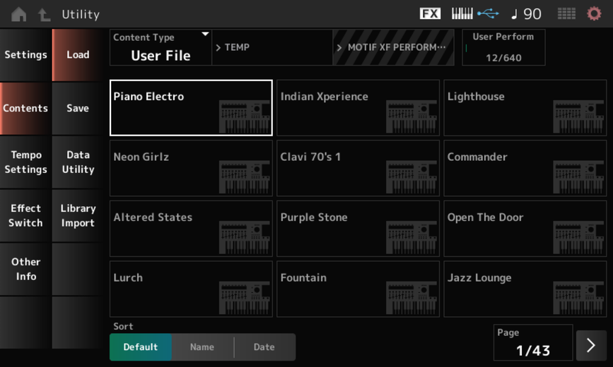The height and width of the screenshot is (367, 613).
Task: Open the tempo 90 setting
Action: pos(526,13)
